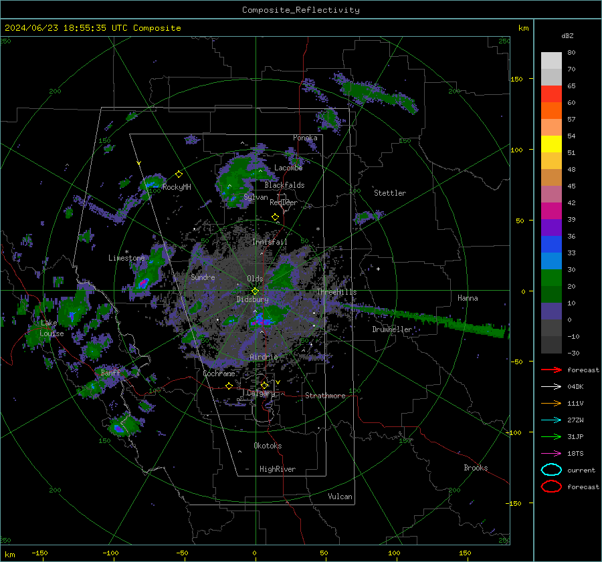Viewport: 602px width, 562px height.
Task: Click the magenta swatch in dBZ scale
Action: coord(551,210)
